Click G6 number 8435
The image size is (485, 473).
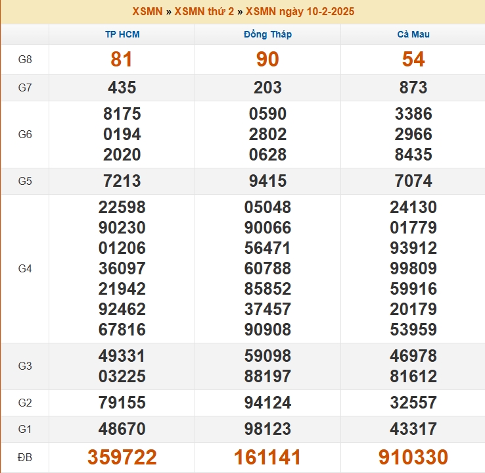click(x=413, y=155)
